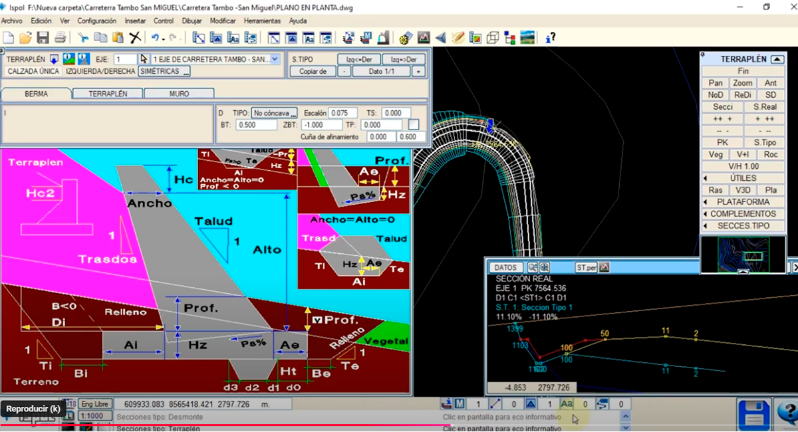Open the 3D wireframe cube tool

point(493,37)
